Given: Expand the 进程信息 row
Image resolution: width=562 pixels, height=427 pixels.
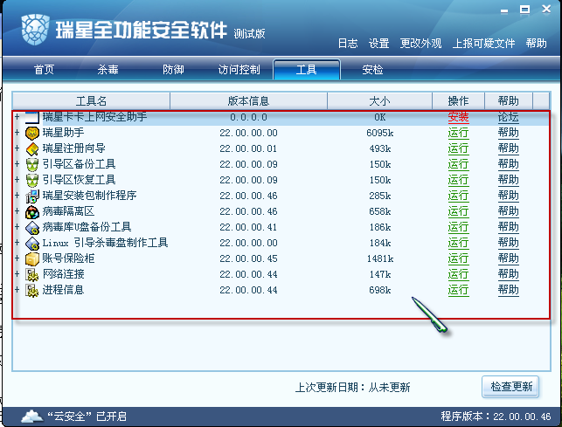Looking at the screenshot, I should (x=17, y=289).
